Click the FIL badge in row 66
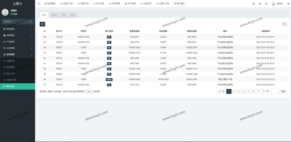The width and height of the screenshot is (291, 142). [x=109, y=37]
